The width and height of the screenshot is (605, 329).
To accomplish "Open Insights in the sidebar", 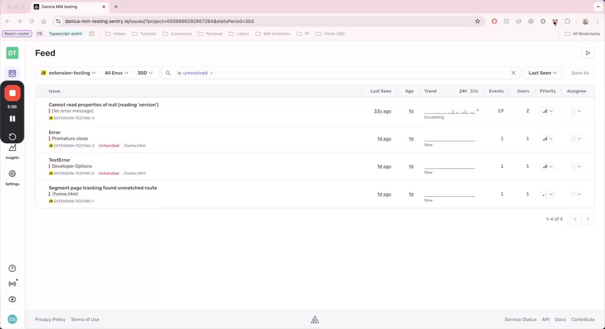I will point(12,151).
